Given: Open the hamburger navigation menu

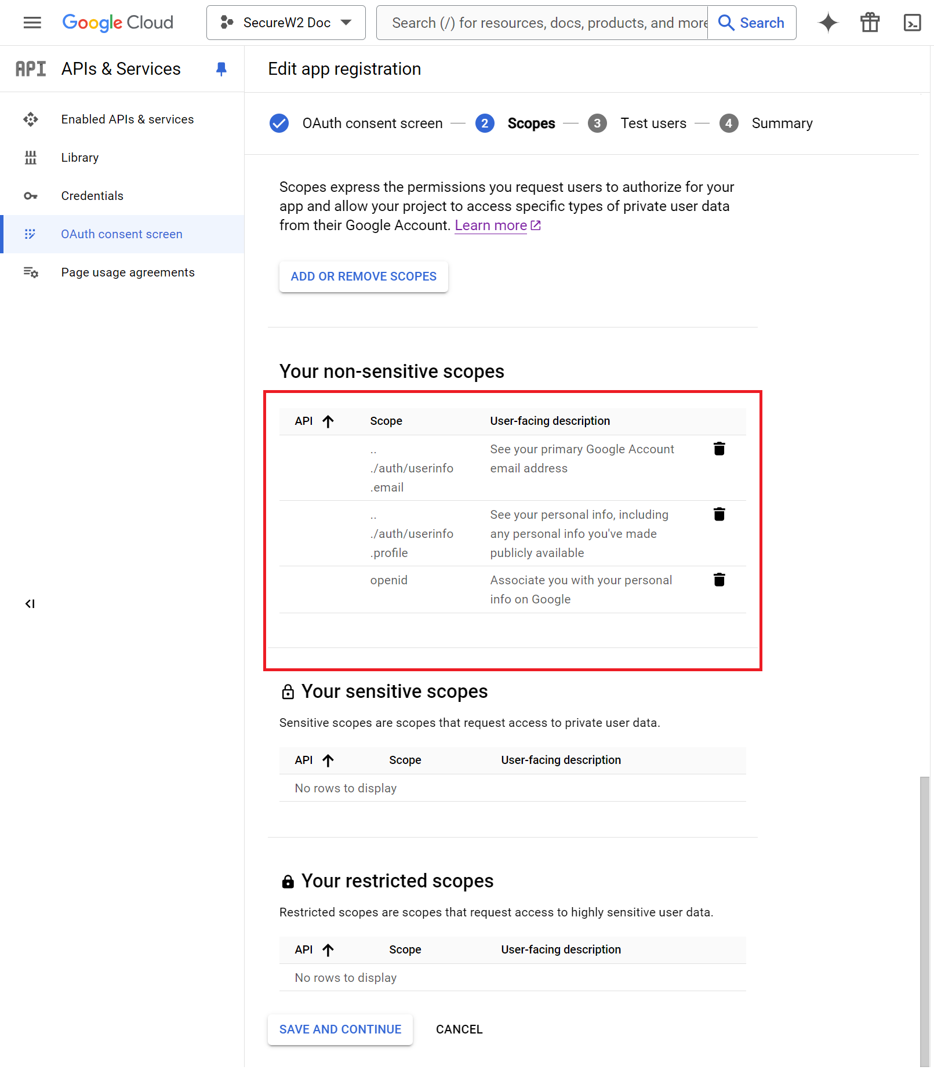Looking at the screenshot, I should pyautogui.click(x=32, y=23).
